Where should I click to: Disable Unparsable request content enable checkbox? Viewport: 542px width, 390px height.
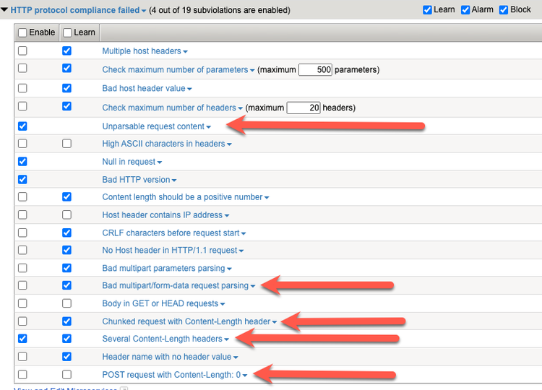[22, 126]
